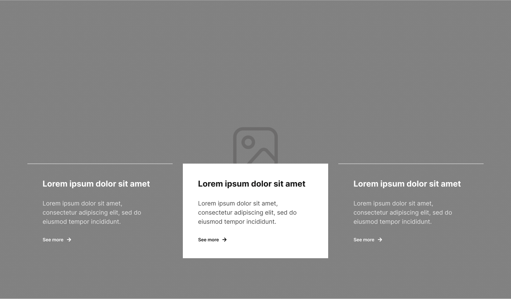Image resolution: width=511 pixels, height=299 pixels.
Task: Select left card heading 'Lorem ipsum dolor sit amet'
Action: click(x=96, y=184)
